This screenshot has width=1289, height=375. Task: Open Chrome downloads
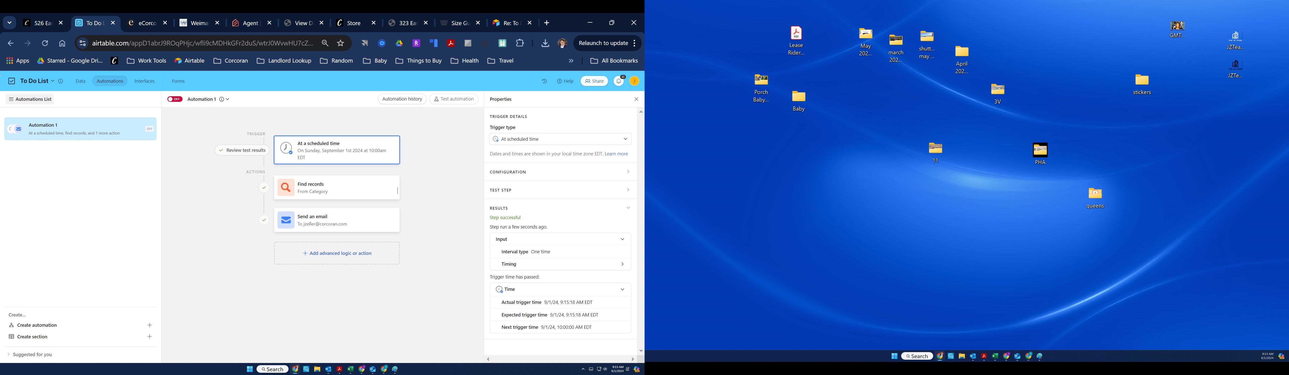click(545, 43)
